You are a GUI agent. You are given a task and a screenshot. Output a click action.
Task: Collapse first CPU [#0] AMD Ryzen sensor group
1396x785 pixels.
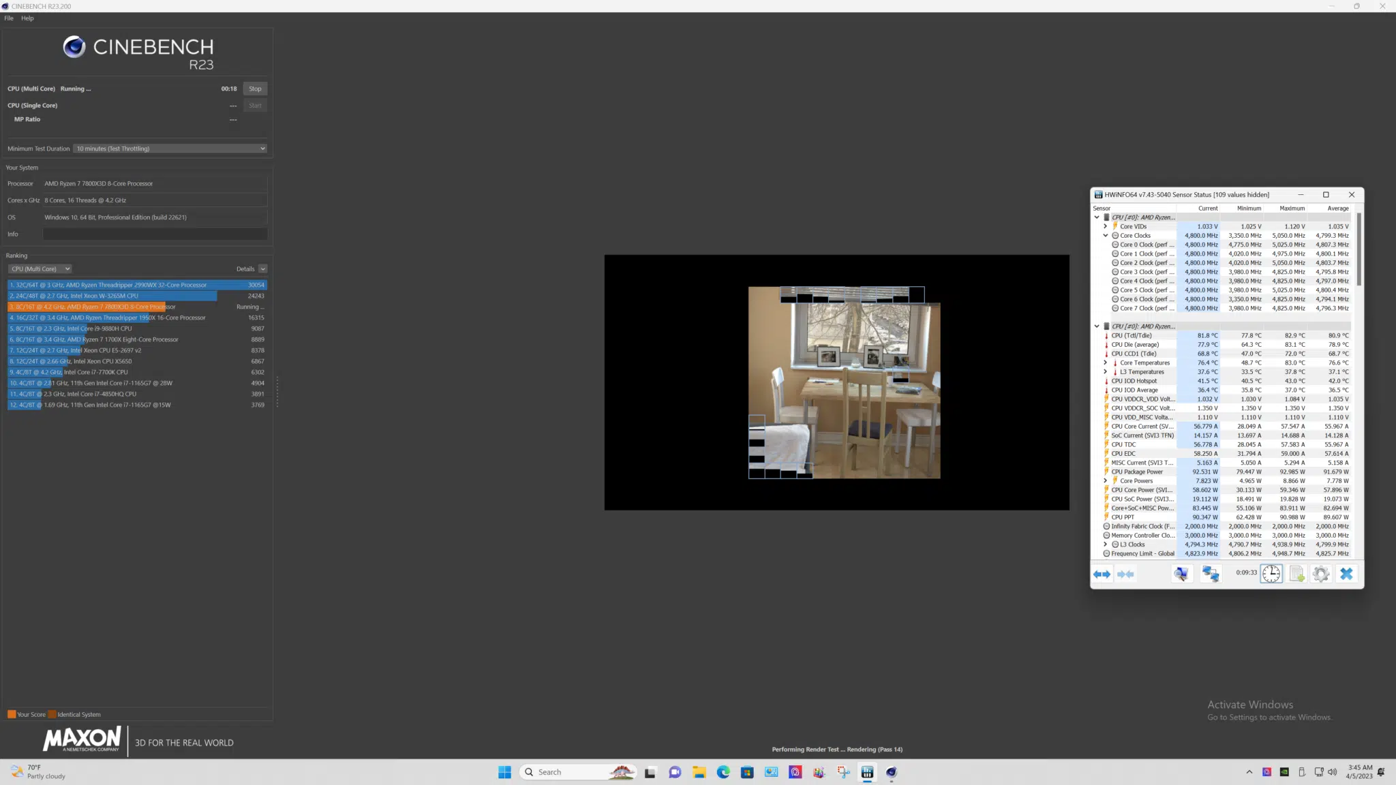[1097, 217]
